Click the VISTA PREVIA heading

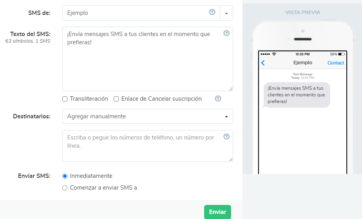coord(303,13)
